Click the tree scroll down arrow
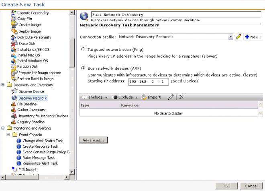This screenshot has width=265, height=191. [72, 172]
